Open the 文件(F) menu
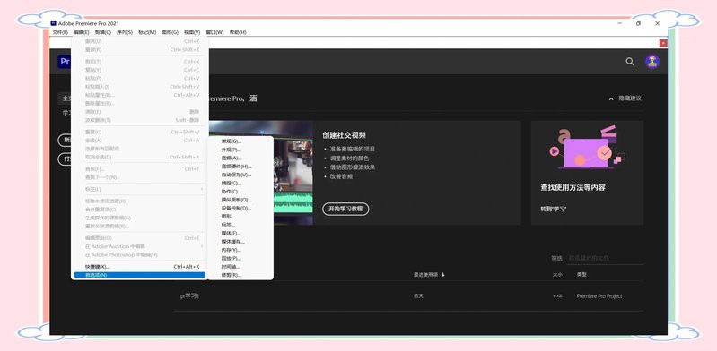This screenshot has height=351, width=717. click(60, 32)
